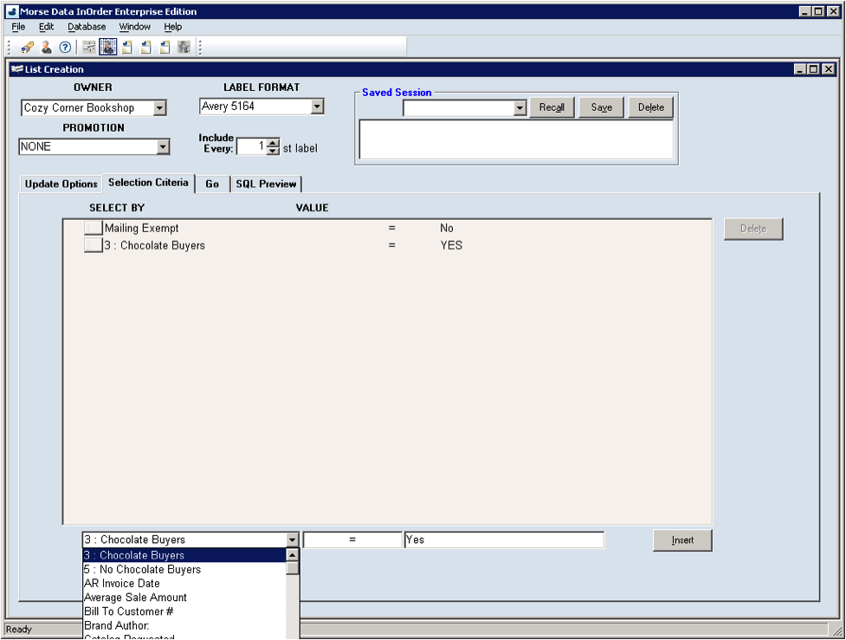Click the Recall button in Saved Session
846x640 pixels.
tap(552, 107)
